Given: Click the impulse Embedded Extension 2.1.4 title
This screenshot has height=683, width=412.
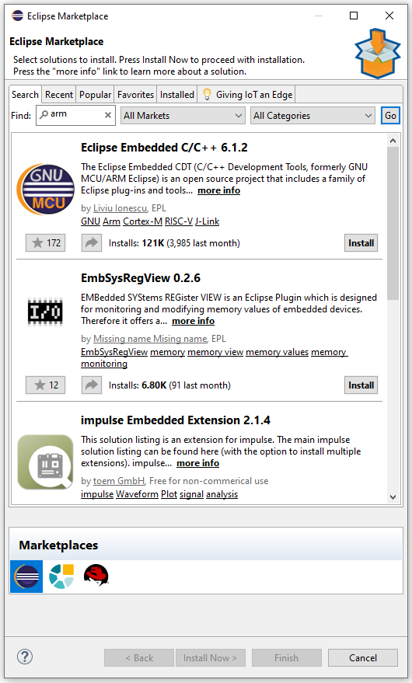Looking at the screenshot, I should pos(176,420).
